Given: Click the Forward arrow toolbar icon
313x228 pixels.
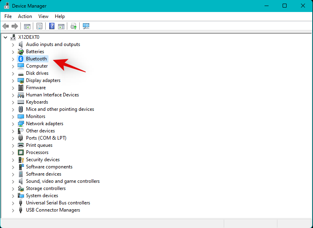Looking at the screenshot, I should click(15, 26).
